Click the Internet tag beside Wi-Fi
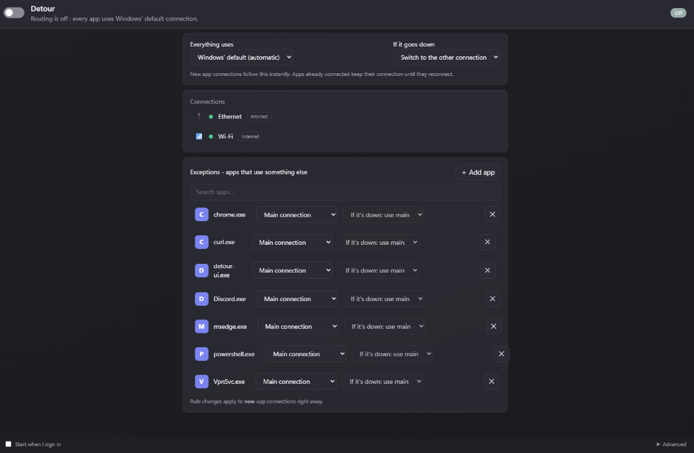The width and height of the screenshot is (694, 453). 251,136
